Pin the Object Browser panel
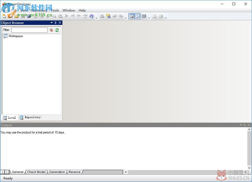 [55, 23]
